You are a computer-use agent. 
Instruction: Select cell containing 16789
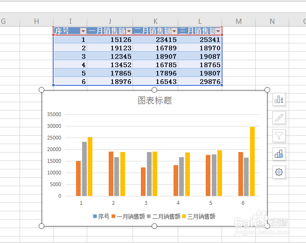point(155,48)
